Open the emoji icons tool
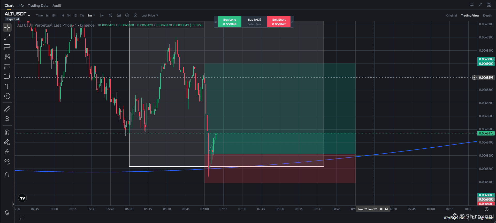 (x=7, y=96)
